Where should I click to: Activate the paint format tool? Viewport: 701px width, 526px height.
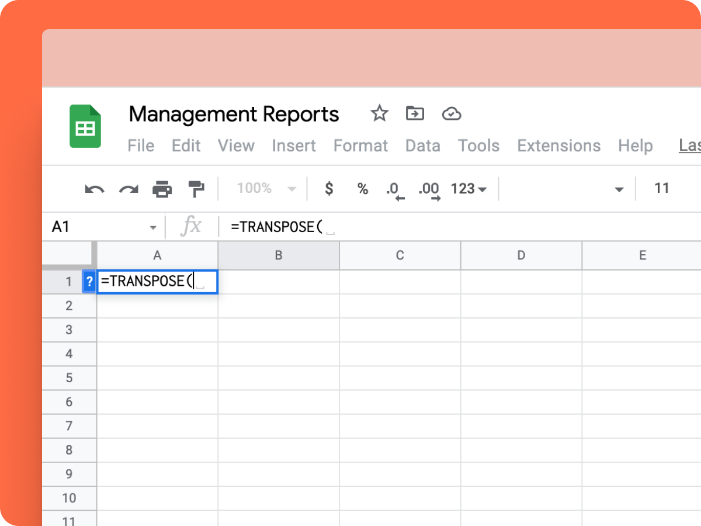tap(196, 189)
